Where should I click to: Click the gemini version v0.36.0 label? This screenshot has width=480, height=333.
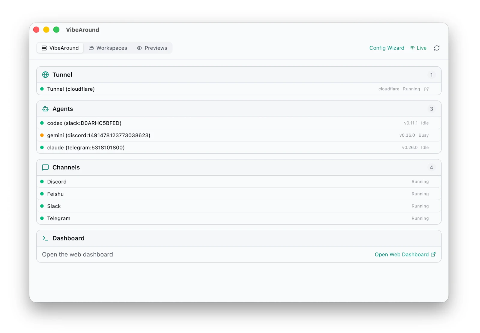point(407,135)
